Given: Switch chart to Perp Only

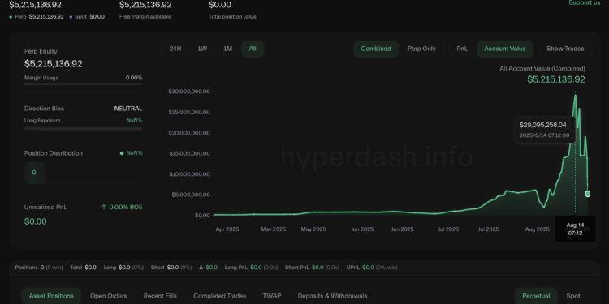Looking at the screenshot, I should coord(421,49).
